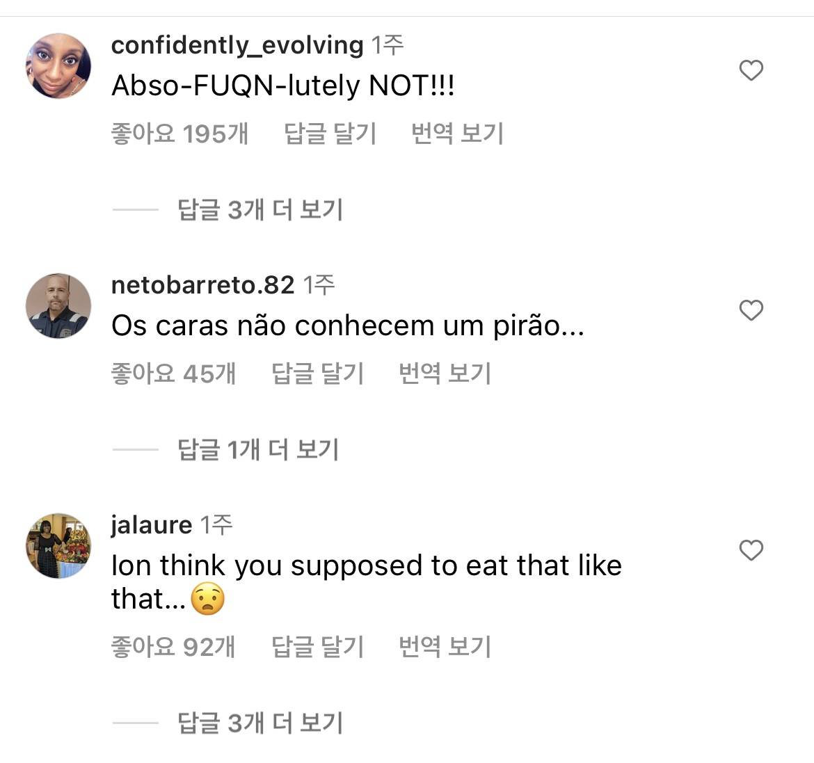View translation of jalaure's comment
The image size is (814, 763).
[x=445, y=647]
